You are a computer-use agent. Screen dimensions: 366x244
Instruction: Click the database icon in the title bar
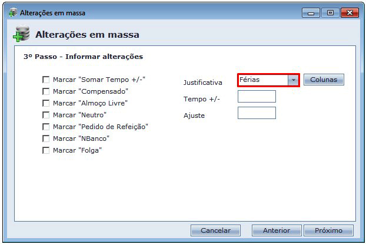[12, 12]
